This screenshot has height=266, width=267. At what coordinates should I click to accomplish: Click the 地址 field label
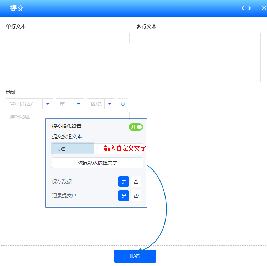(x=11, y=92)
